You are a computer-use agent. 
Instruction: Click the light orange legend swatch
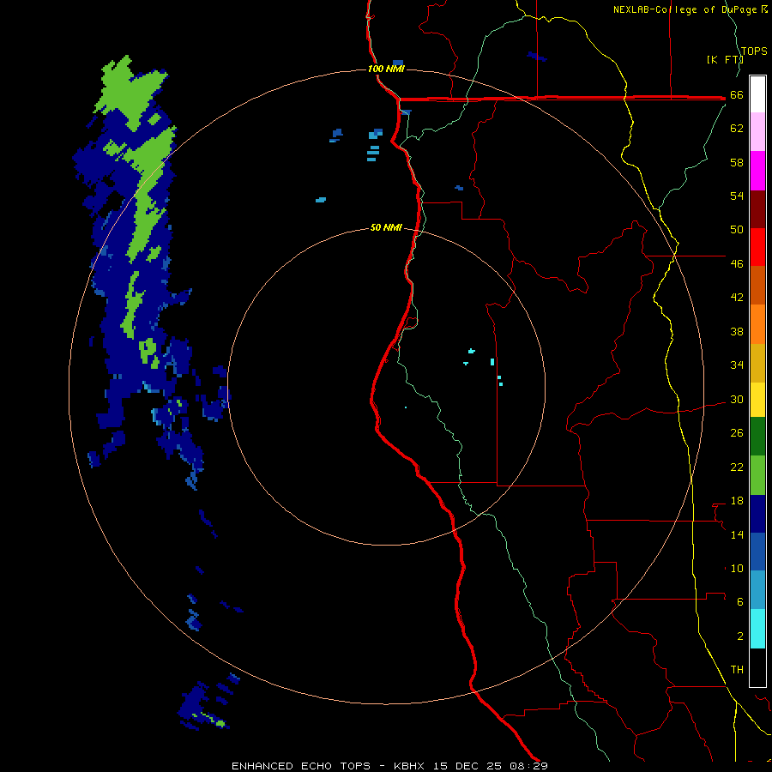[x=757, y=324]
